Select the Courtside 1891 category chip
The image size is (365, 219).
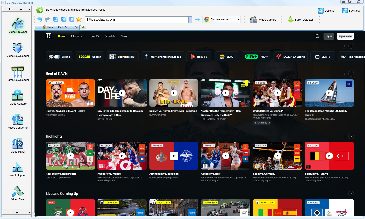tap(122, 57)
